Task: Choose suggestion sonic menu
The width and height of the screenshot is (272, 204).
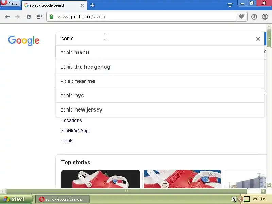Action: tap(160, 53)
